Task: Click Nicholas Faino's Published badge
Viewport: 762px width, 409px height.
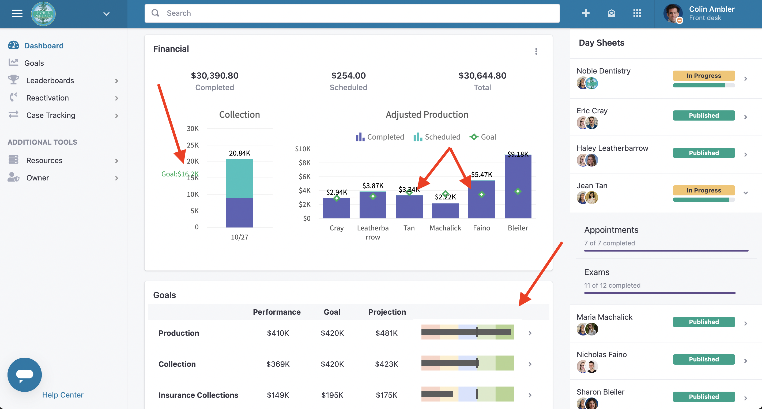Action: (x=704, y=359)
